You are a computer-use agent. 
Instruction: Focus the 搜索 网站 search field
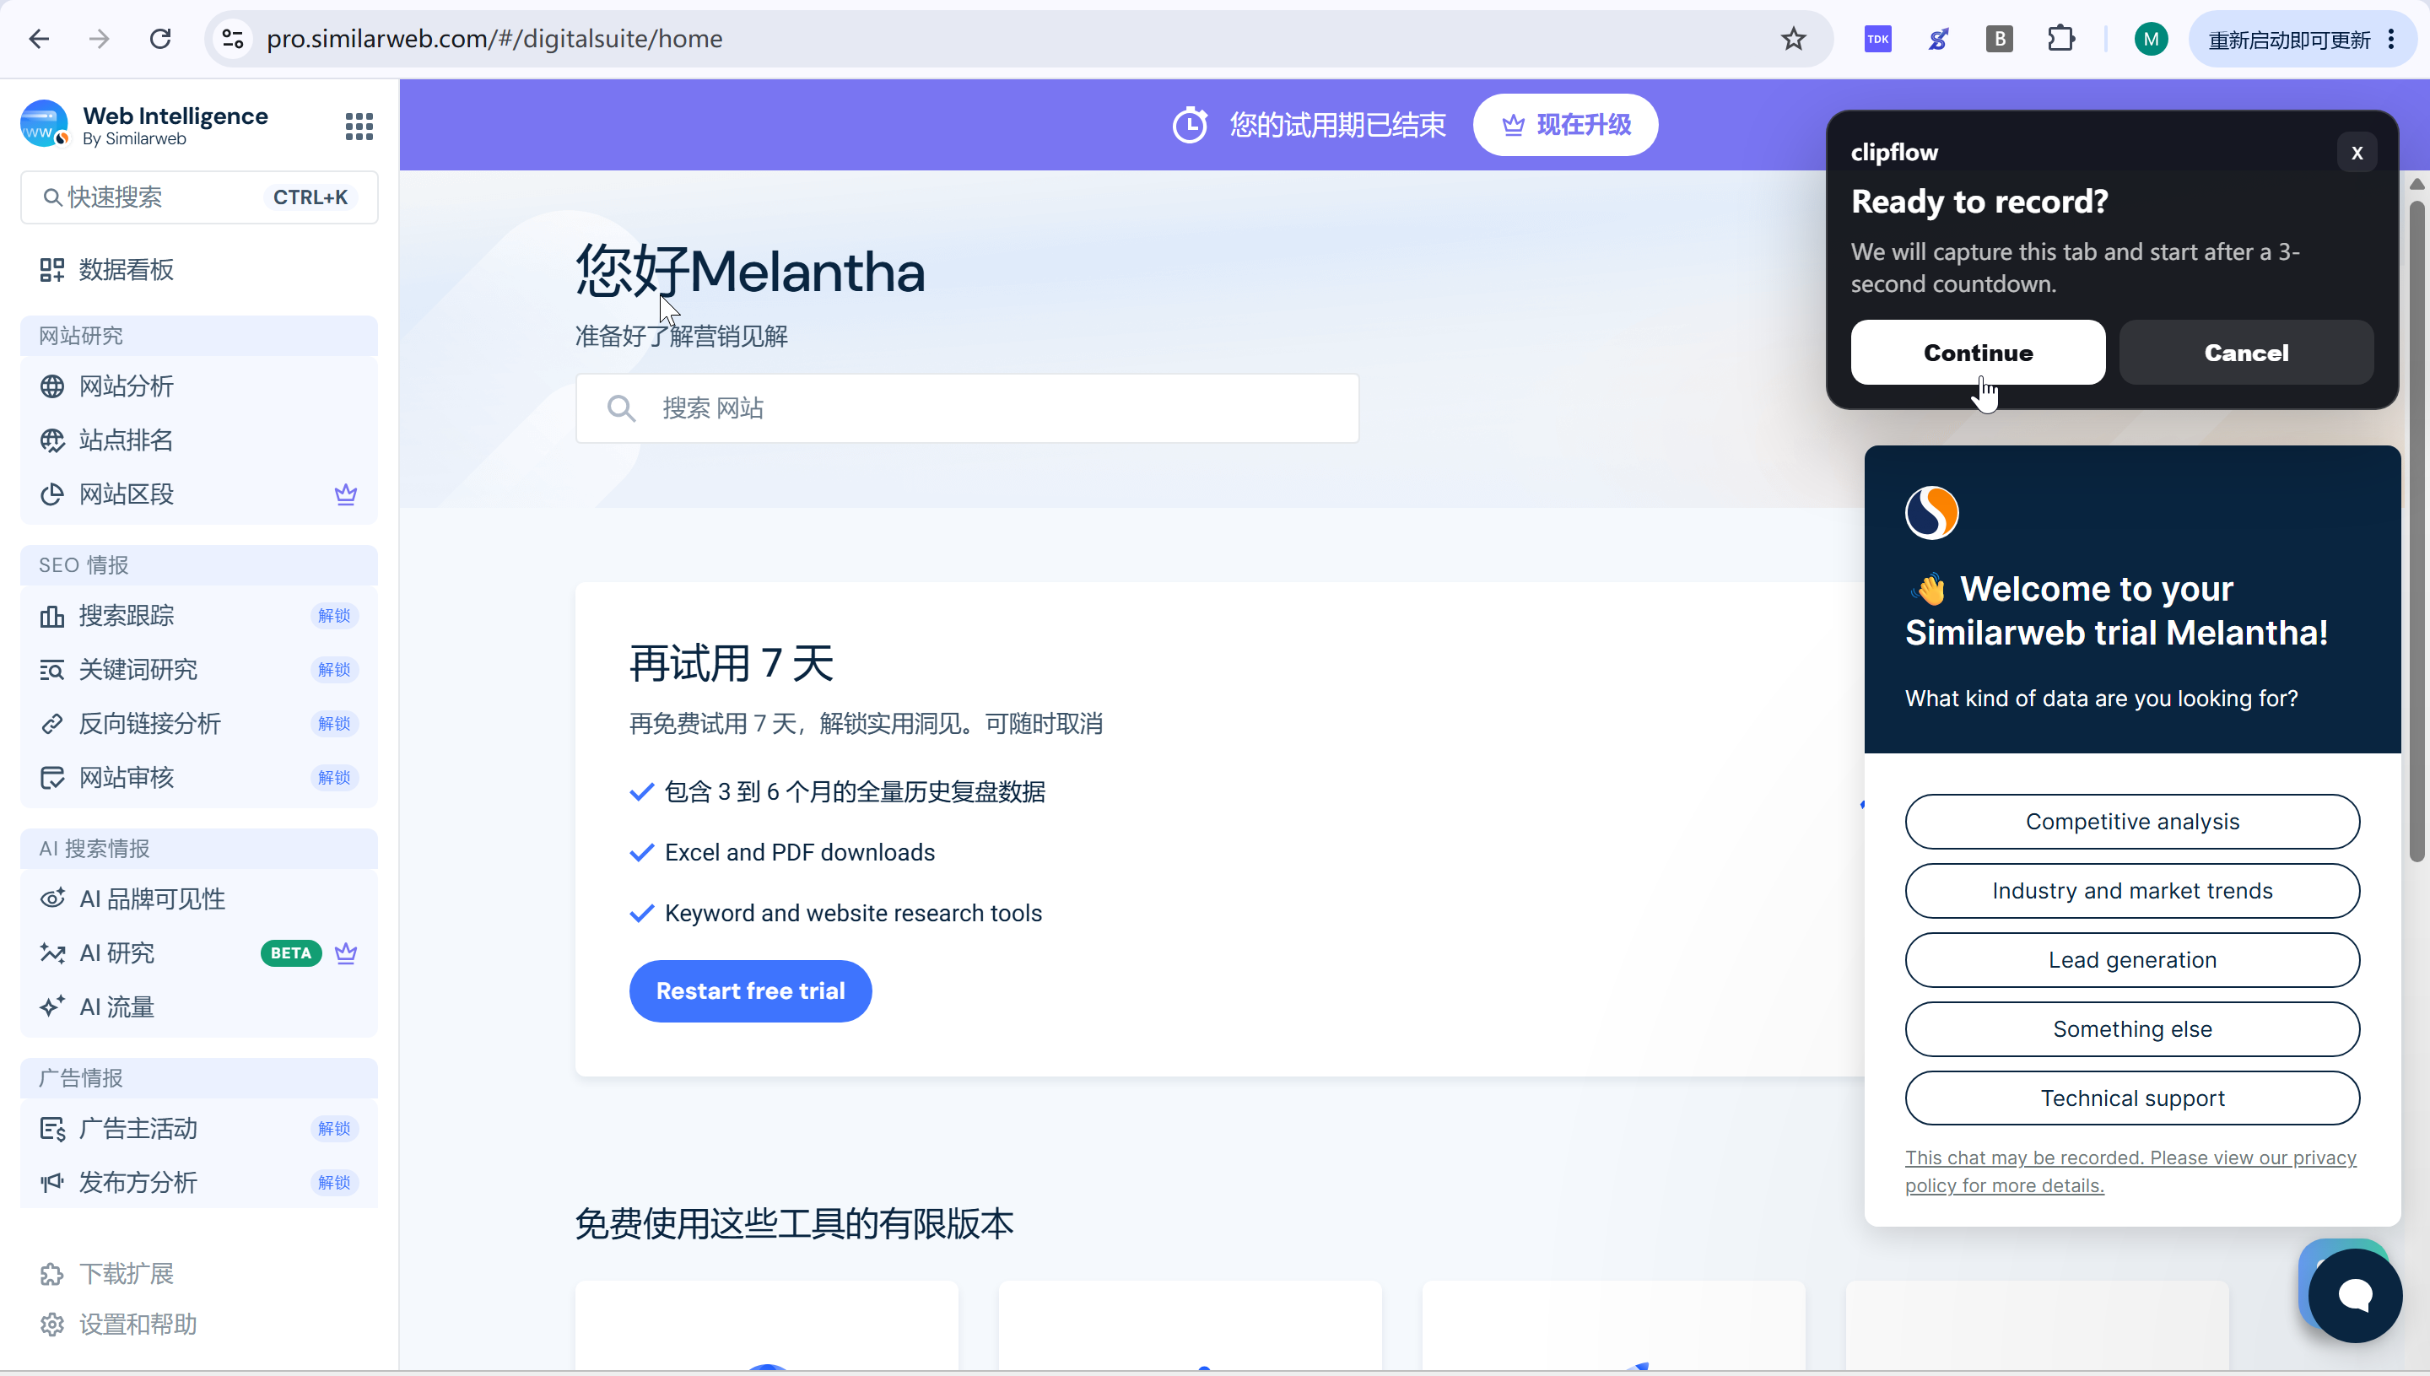(x=967, y=408)
